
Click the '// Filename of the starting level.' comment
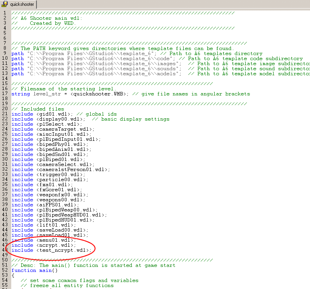64,89
